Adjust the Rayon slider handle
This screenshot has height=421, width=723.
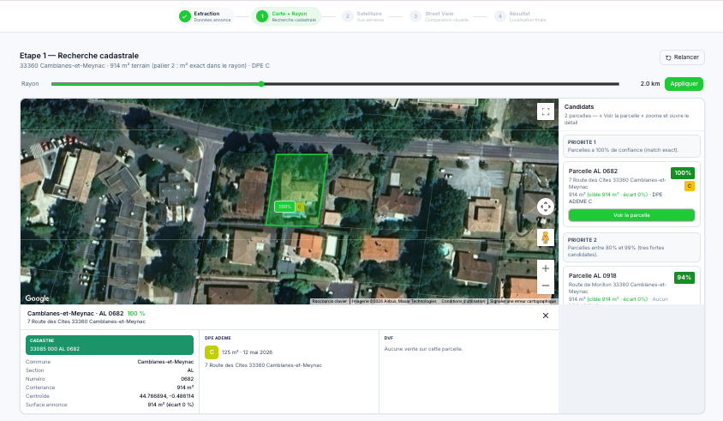click(x=261, y=84)
